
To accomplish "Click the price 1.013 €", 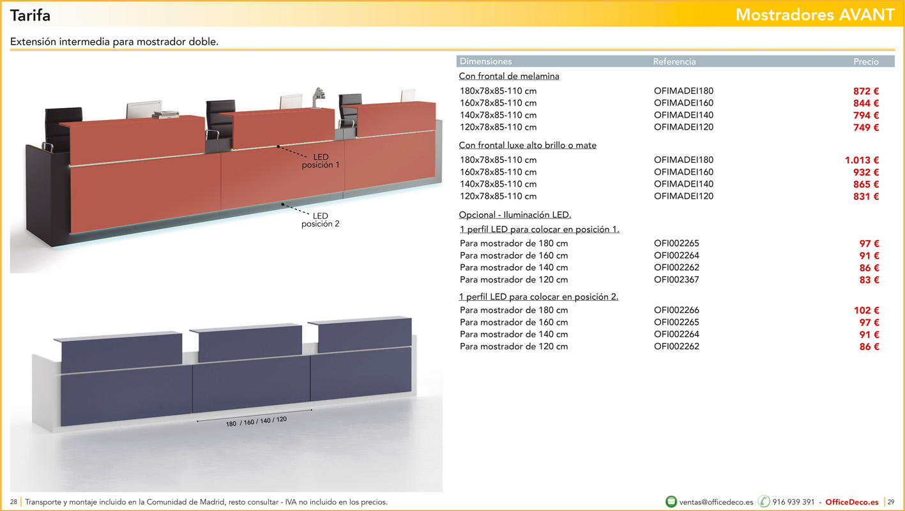I will 862,160.
